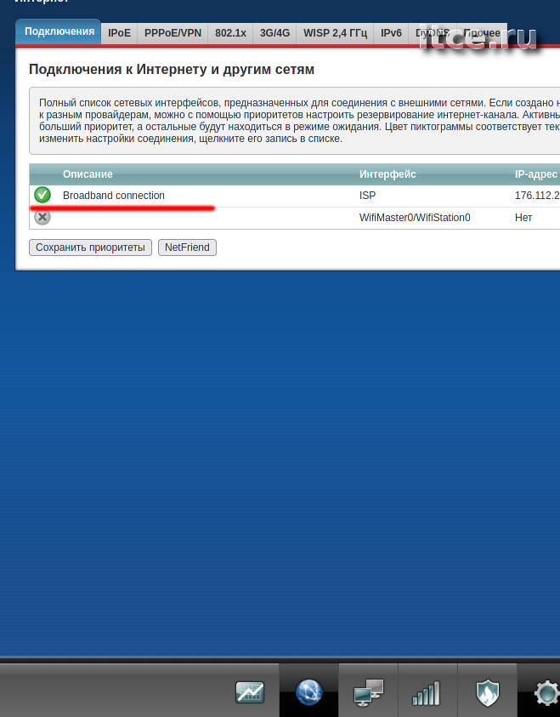Viewport: 560px width, 717px height.
Task: Open the IPoE tab
Action: (119, 33)
